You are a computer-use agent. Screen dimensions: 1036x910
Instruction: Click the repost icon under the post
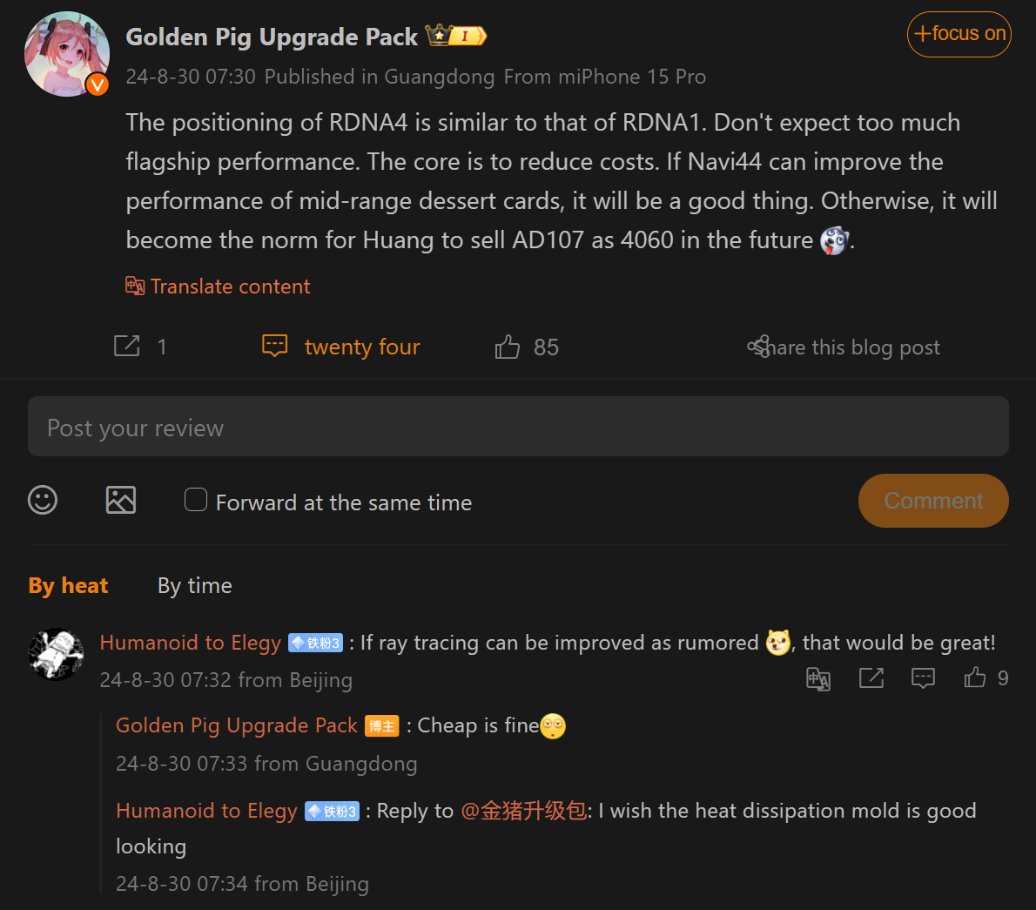[127, 347]
